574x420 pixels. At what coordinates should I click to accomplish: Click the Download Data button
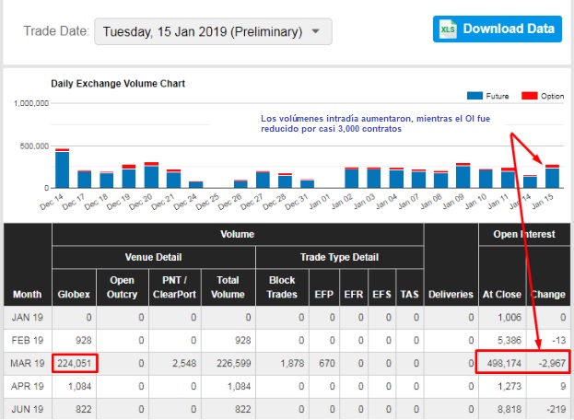coord(498,29)
